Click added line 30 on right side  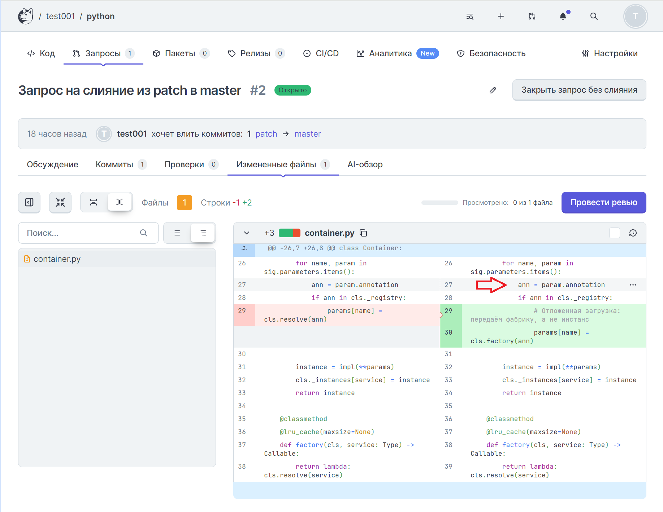pos(543,337)
